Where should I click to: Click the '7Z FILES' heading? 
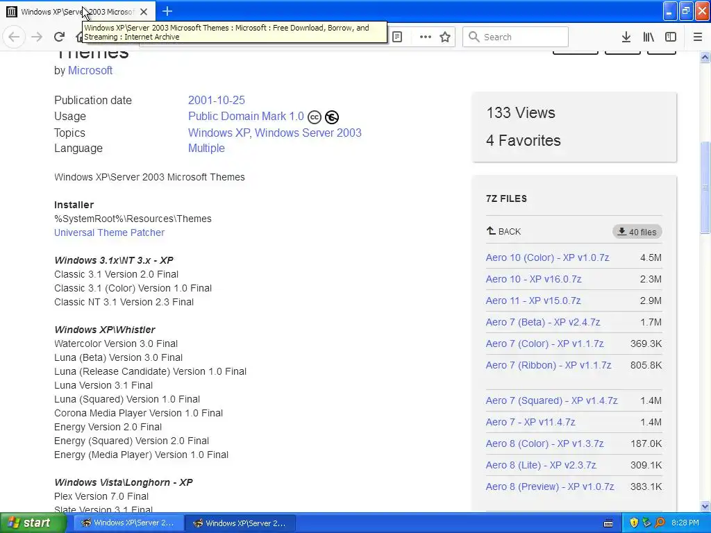click(506, 198)
